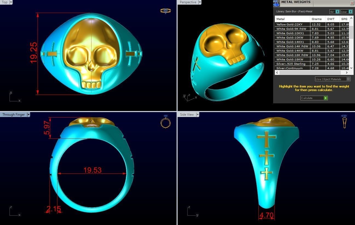Sort by the Metal column header
The image size is (355, 225).
[293, 19]
